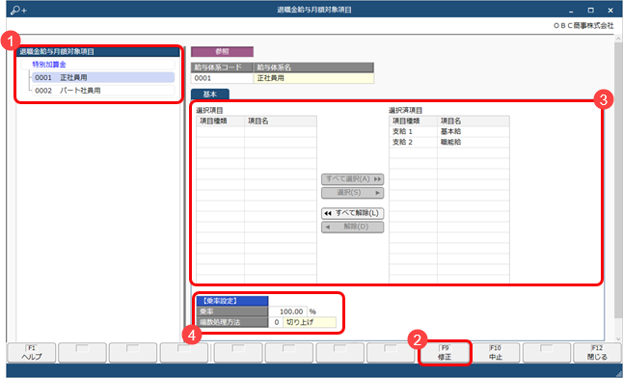Click the すべて選択(A) button
623x378 pixels.
pos(352,179)
